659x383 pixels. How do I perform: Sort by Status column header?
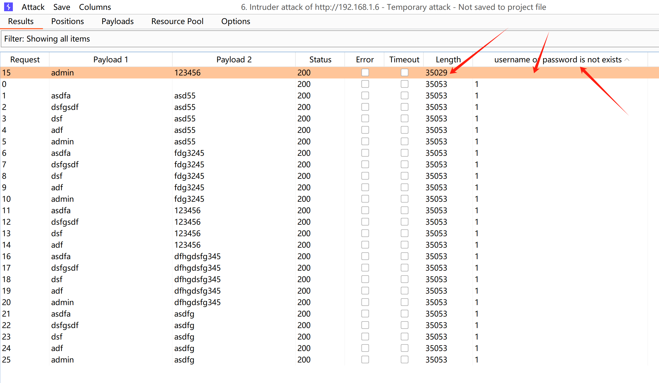320,60
